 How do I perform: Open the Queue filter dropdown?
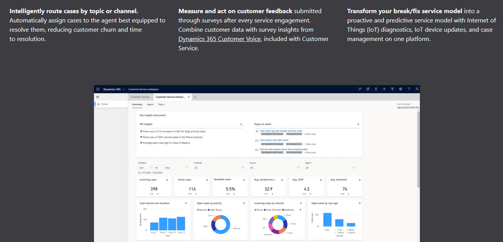pos(275,168)
